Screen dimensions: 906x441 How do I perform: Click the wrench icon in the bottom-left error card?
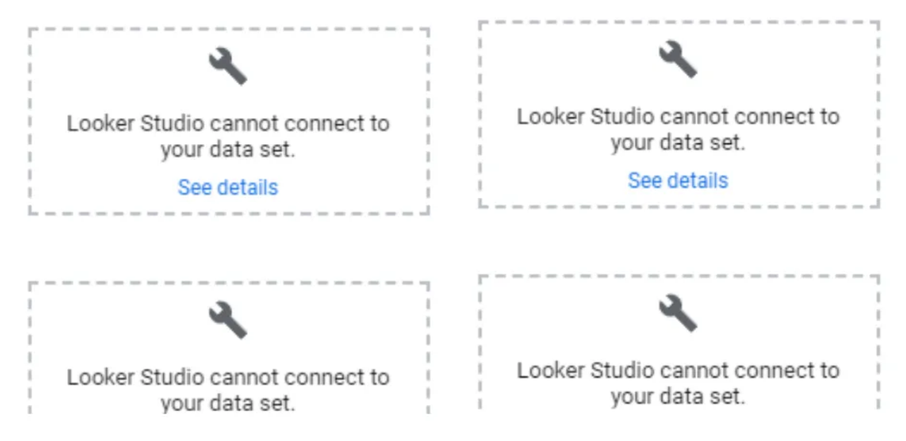point(228,320)
